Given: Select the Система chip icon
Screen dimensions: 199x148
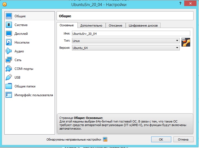Looking at the screenshot, I should pos(9,25).
